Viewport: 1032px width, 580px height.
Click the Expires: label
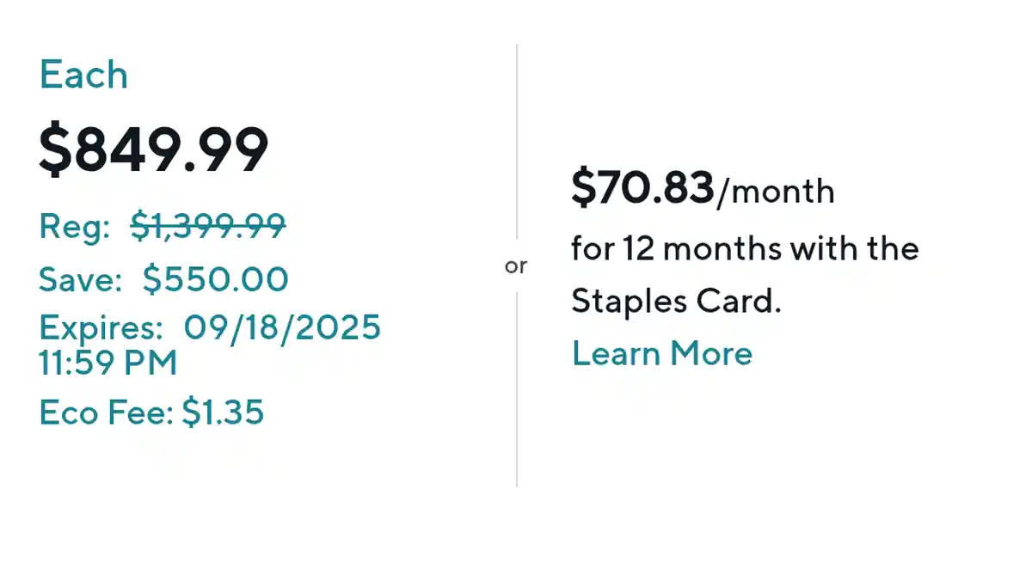pyautogui.click(x=101, y=327)
